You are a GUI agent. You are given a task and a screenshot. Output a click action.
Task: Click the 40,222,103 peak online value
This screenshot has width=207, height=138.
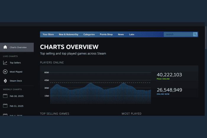(169, 75)
